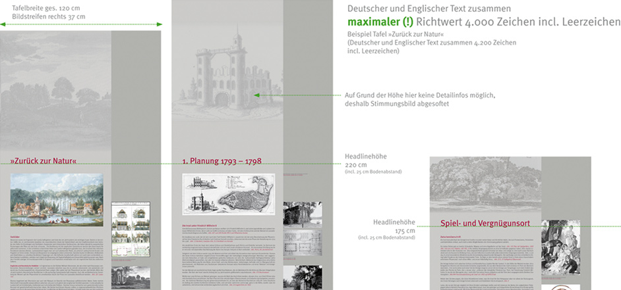The width and height of the screenshot is (621, 290).
Task: Click "Deutscher und Englischer Text zusammen" heading
Action: (x=429, y=9)
